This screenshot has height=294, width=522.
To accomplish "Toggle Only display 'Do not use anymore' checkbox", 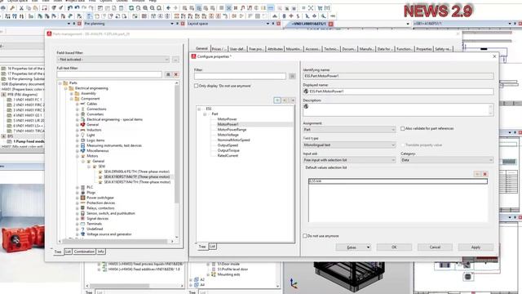I will [197, 86].
